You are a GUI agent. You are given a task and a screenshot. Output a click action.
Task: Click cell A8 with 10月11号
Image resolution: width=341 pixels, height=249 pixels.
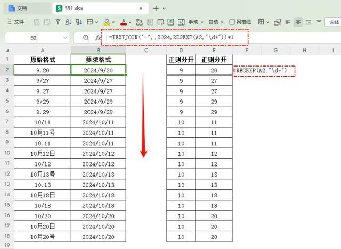click(x=43, y=132)
